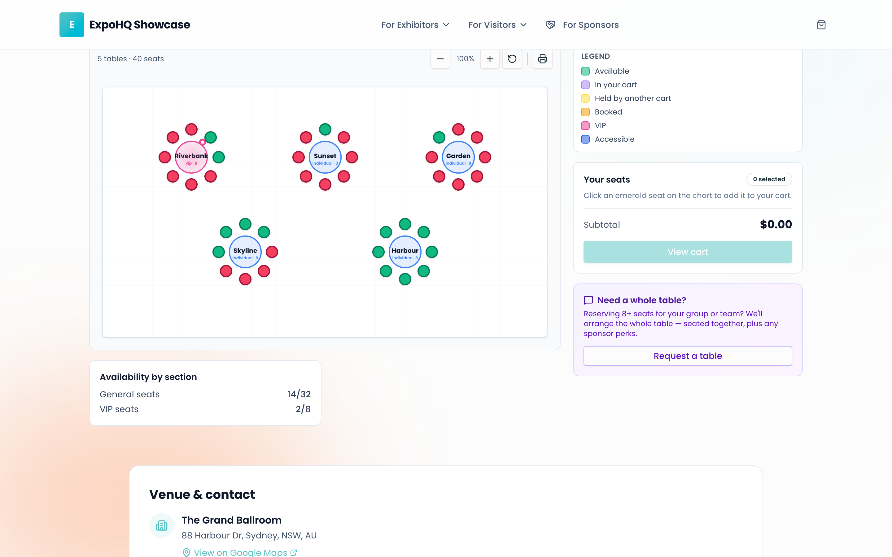Image resolution: width=892 pixels, height=557 pixels.
Task: Pick the only available seat at Sunset table
Action: tap(325, 129)
